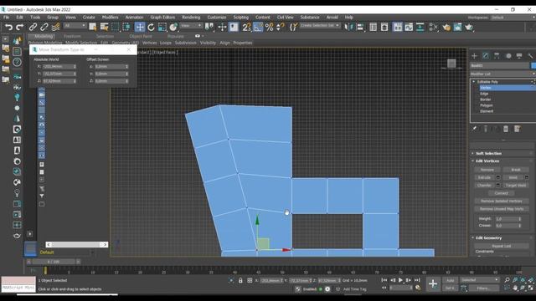Open the Modifiers menu

click(110, 17)
